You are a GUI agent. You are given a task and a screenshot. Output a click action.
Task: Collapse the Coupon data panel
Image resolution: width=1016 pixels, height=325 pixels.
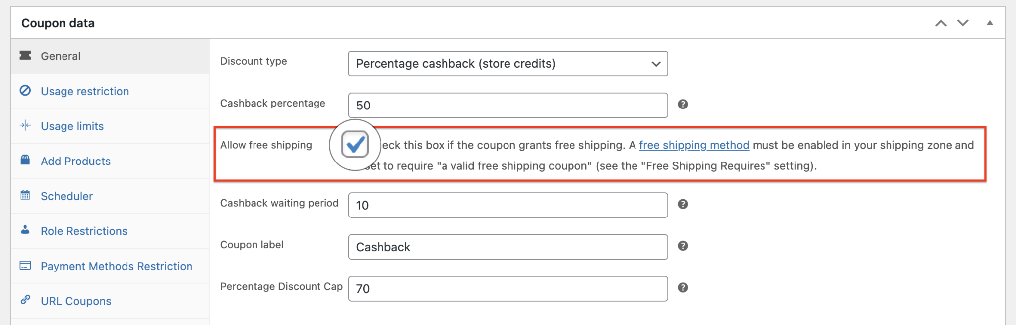pos(990,23)
